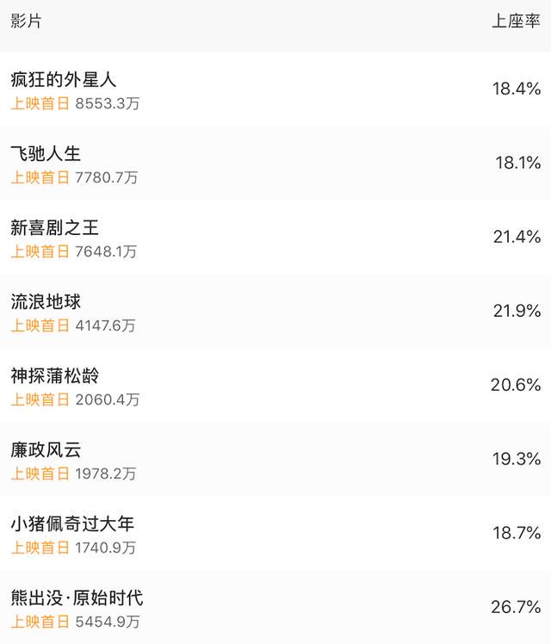Select the 26.7% occupancy value
Viewport: 551px width, 644px height.
point(516,607)
